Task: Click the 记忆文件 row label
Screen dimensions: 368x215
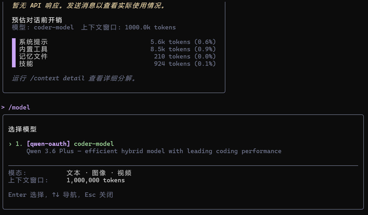Action: point(33,56)
